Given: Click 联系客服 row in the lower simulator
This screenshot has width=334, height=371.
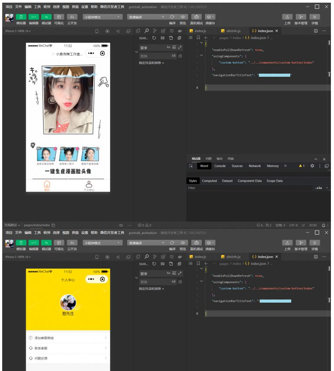Looking at the screenshot, I should pyautogui.click(x=68, y=348).
